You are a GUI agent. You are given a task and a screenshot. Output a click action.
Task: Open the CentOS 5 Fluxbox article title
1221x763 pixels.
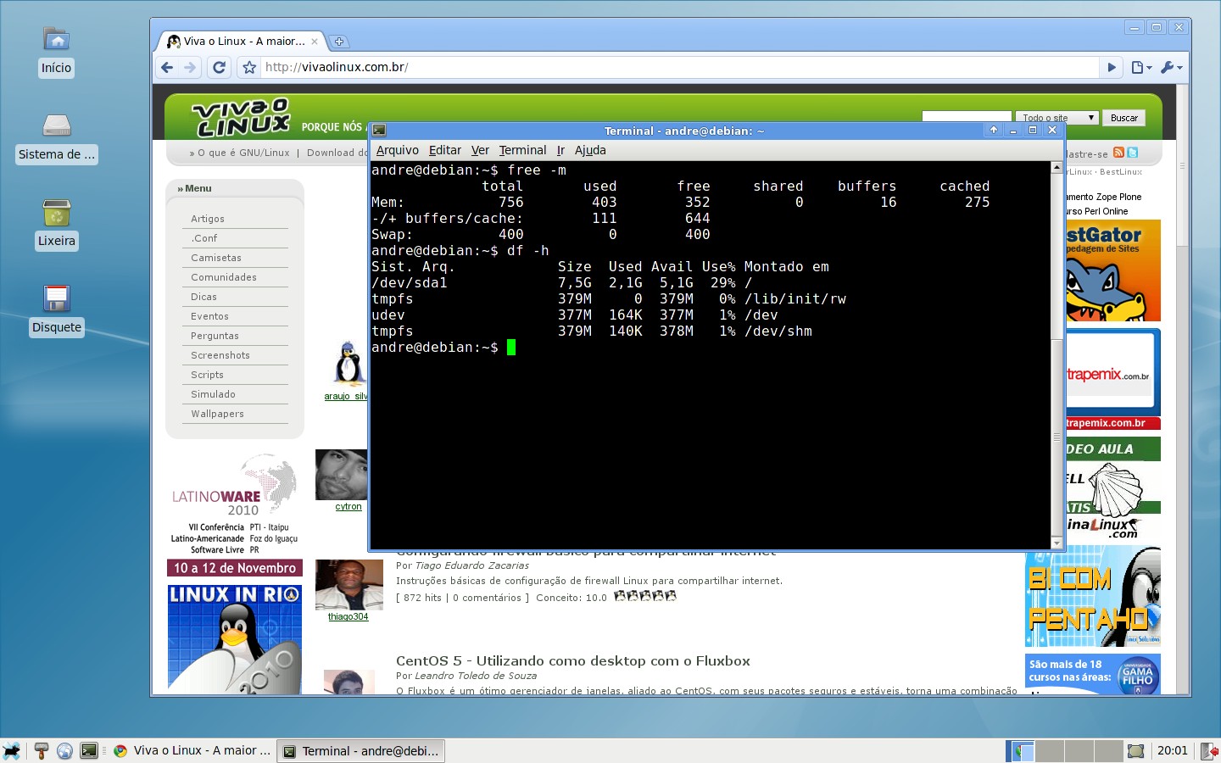coord(573,660)
